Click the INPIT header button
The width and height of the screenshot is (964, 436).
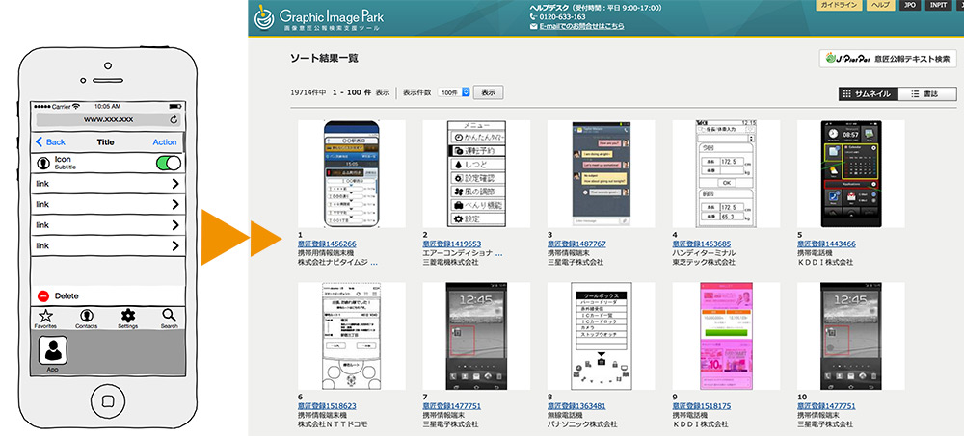(939, 4)
